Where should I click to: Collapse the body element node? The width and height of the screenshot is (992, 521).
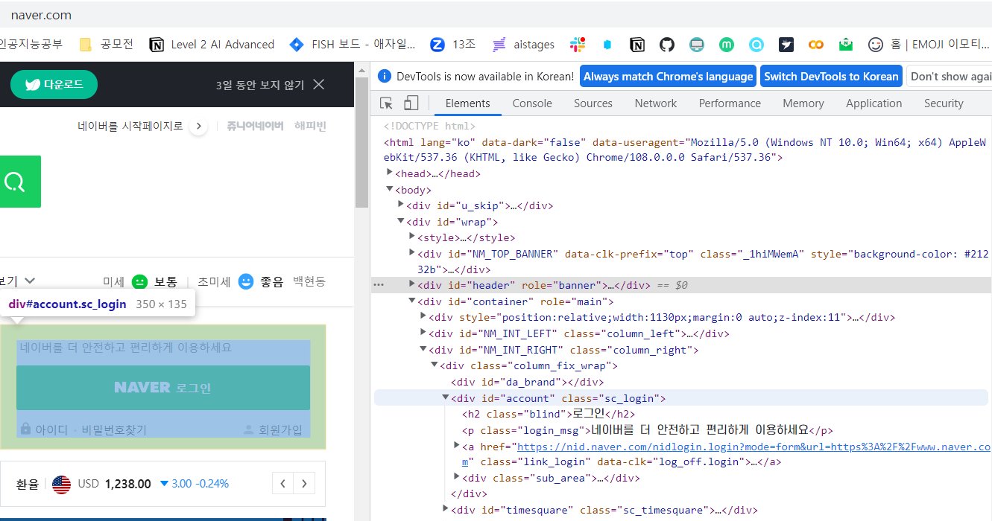point(390,190)
